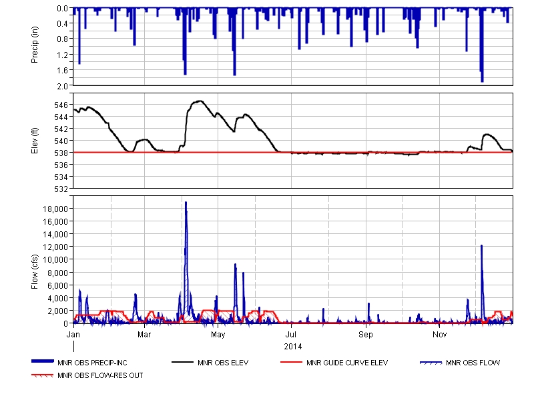The width and height of the screenshot is (534, 418).
Task: Click the 538 tick on the elevation axis
Action: click(61, 153)
